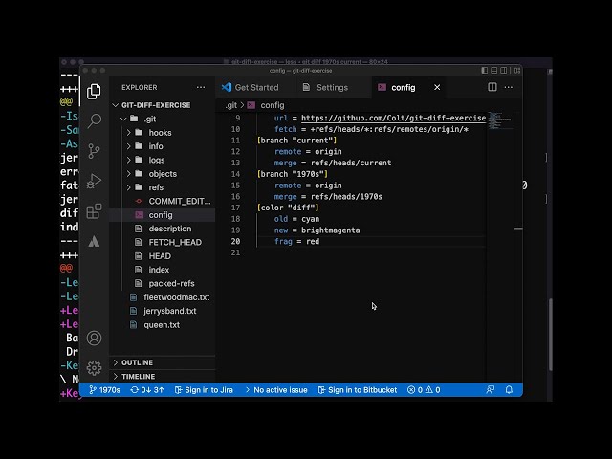
Task: Open the packed-refs file
Action: 162,283
